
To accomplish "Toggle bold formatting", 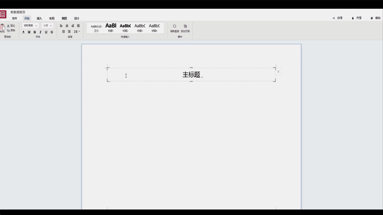I will click(x=35, y=32).
